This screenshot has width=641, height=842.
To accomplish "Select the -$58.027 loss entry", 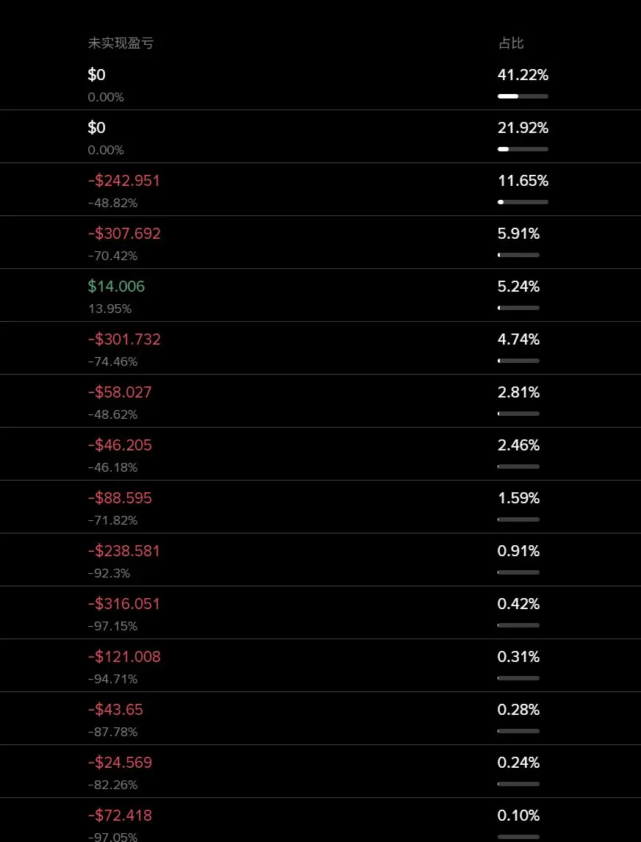I will pos(120,392).
